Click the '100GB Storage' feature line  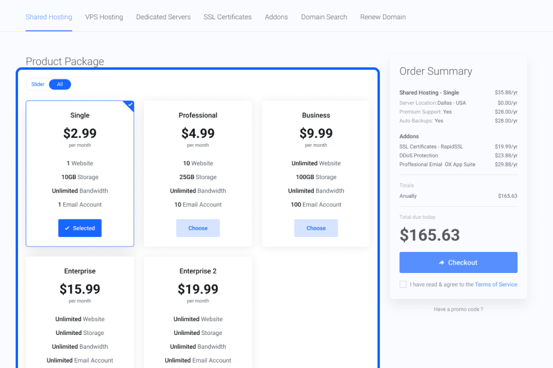316,177
